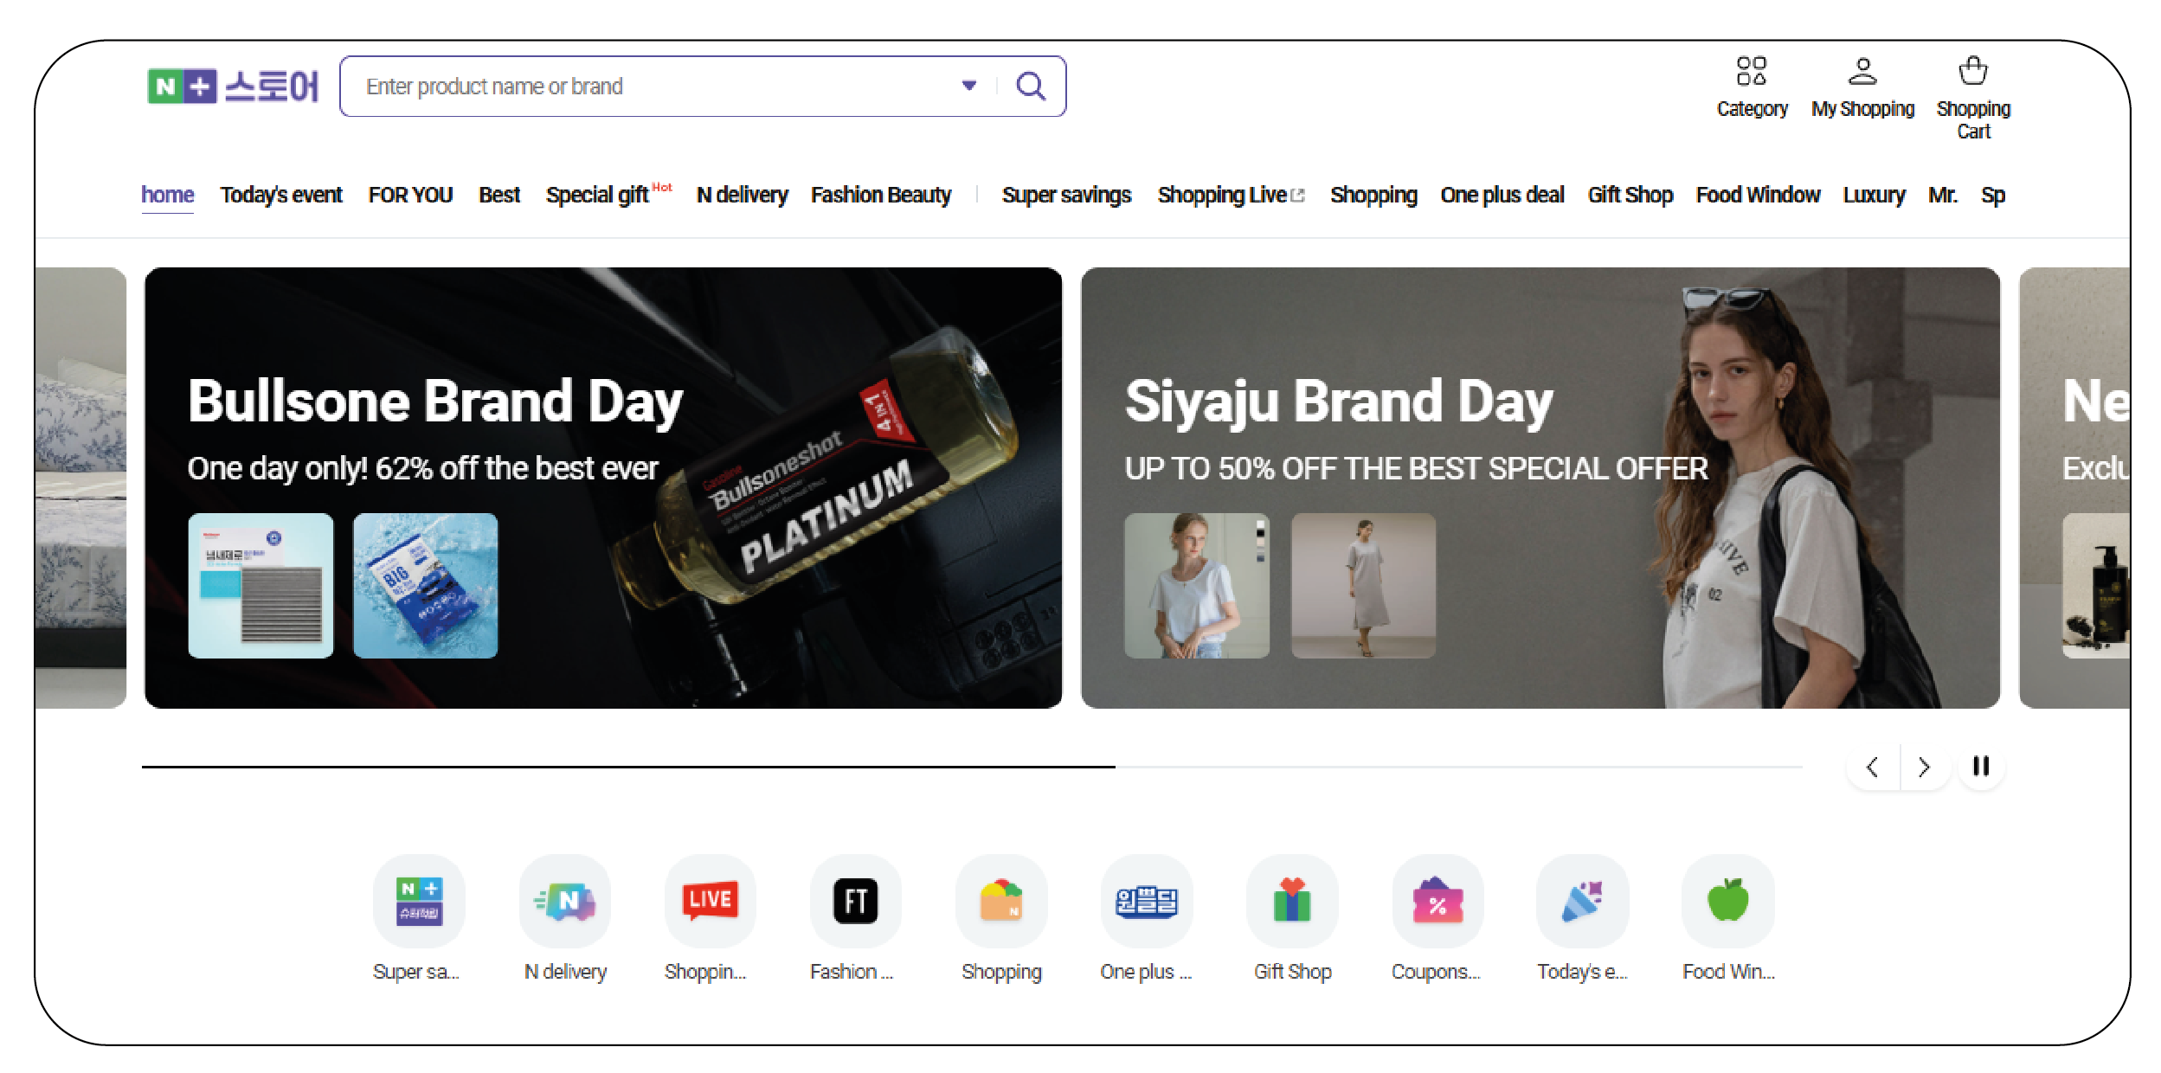Open the Category grid icon

1751,71
